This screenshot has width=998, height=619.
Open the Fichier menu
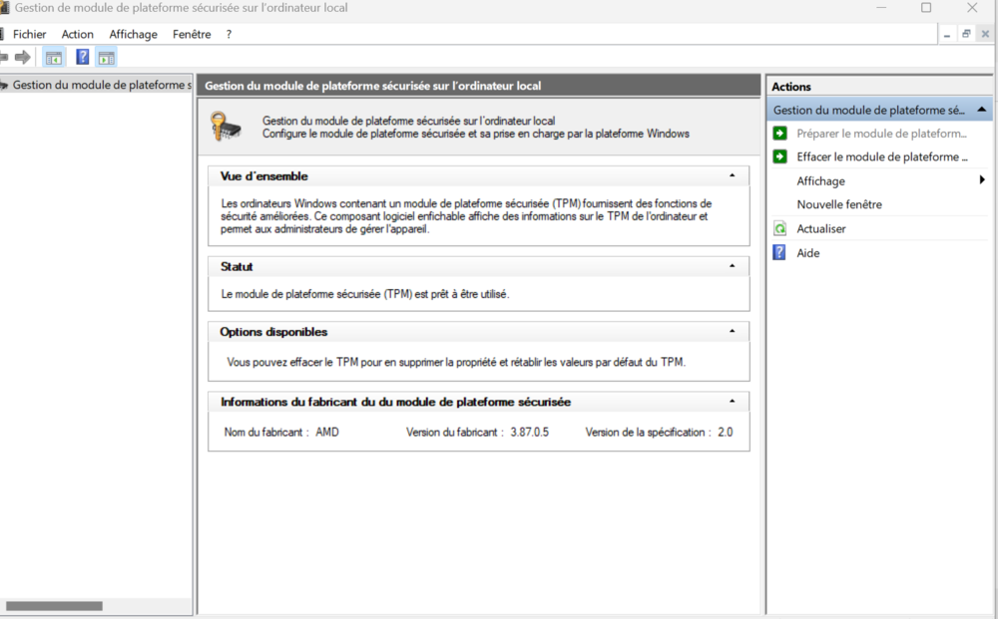tap(29, 34)
